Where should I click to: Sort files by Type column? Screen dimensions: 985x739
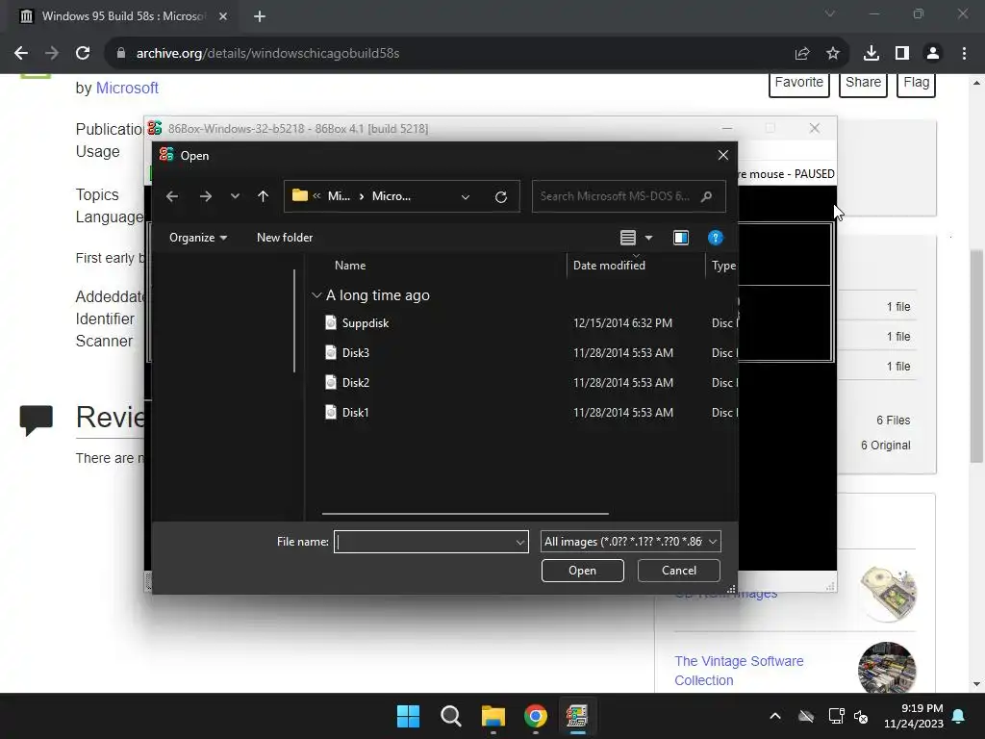pos(723,266)
